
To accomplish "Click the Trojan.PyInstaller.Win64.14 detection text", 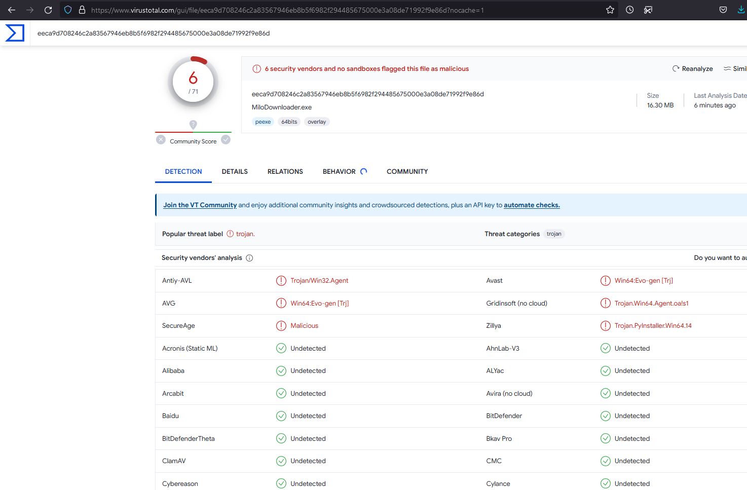I will [653, 326].
